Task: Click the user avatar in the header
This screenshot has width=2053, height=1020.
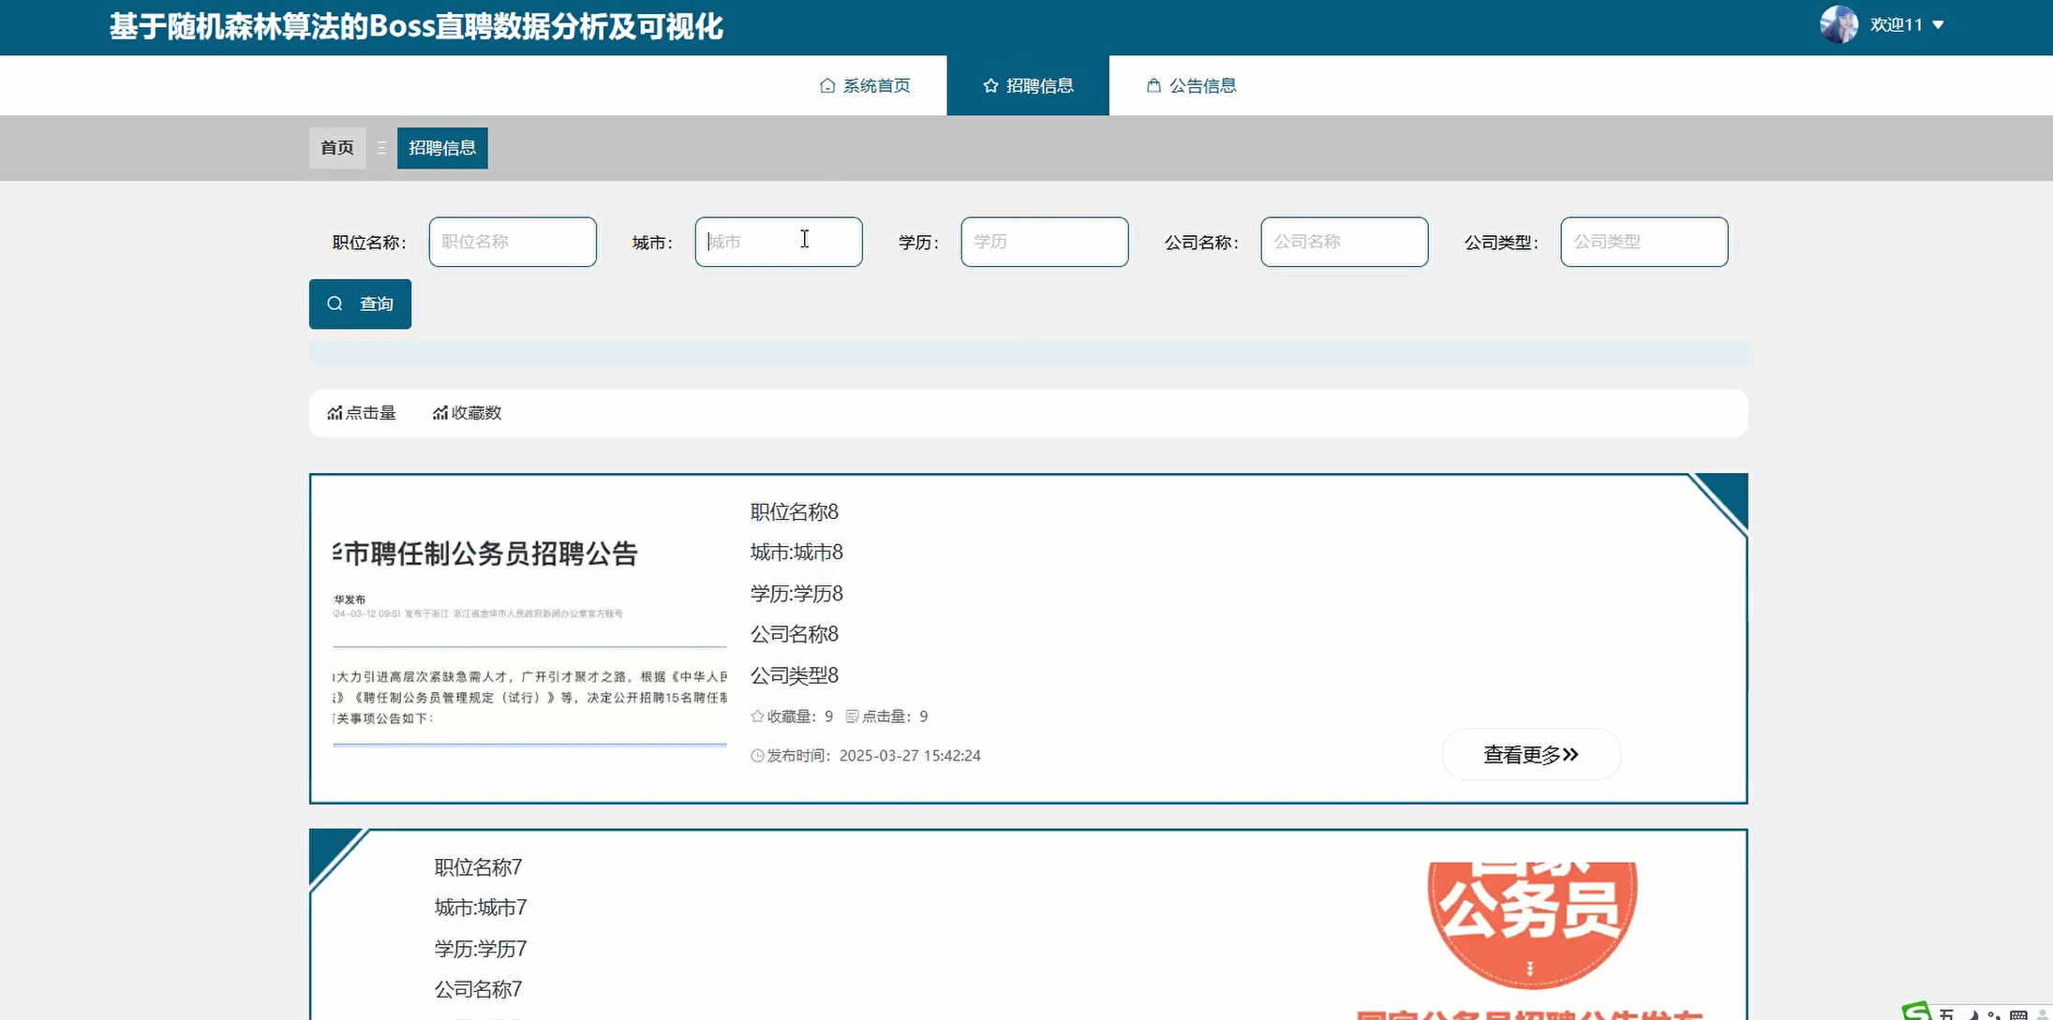Action: 1838,24
